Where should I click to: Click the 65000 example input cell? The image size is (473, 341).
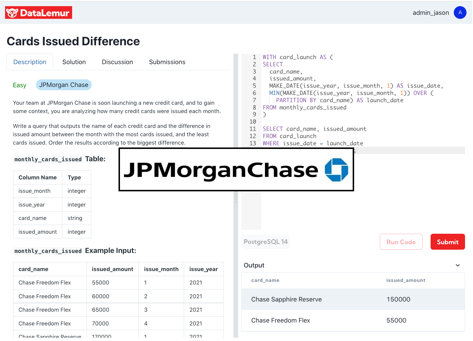click(113, 310)
